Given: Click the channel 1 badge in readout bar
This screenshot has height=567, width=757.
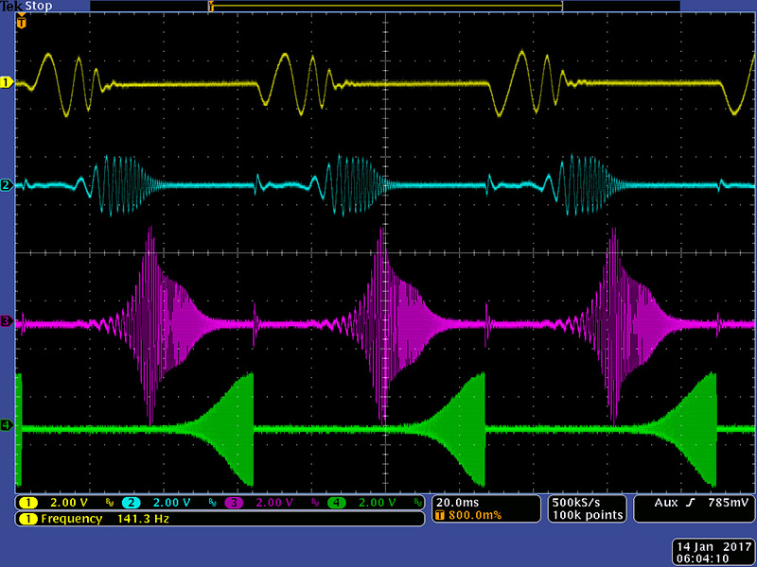Looking at the screenshot, I should pyautogui.click(x=28, y=502).
